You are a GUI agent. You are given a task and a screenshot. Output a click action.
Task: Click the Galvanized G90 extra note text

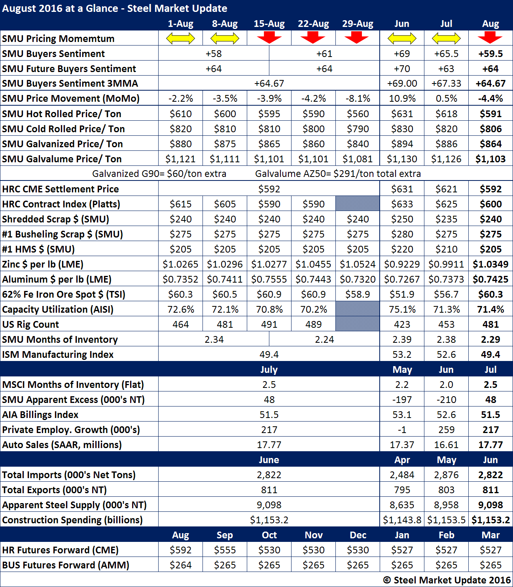point(159,174)
